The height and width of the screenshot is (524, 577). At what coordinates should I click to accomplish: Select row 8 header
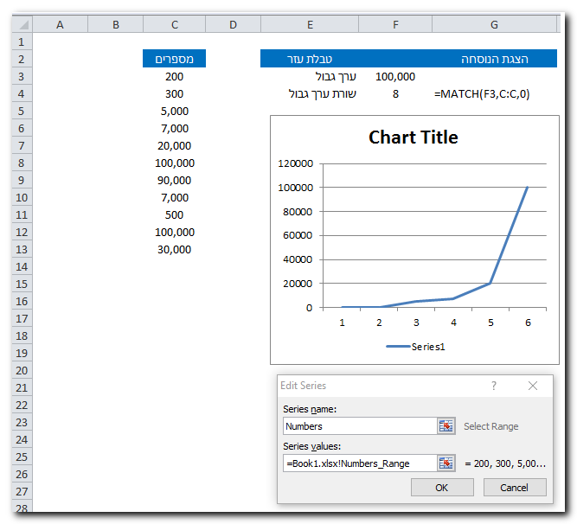click(x=20, y=163)
